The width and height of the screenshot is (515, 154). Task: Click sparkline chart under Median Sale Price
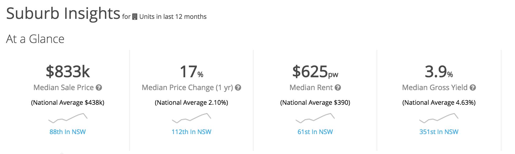tap(68, 118)
